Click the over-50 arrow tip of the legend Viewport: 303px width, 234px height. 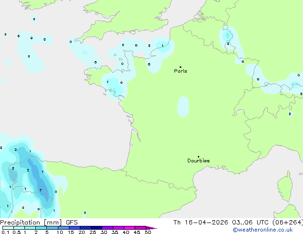152,228
